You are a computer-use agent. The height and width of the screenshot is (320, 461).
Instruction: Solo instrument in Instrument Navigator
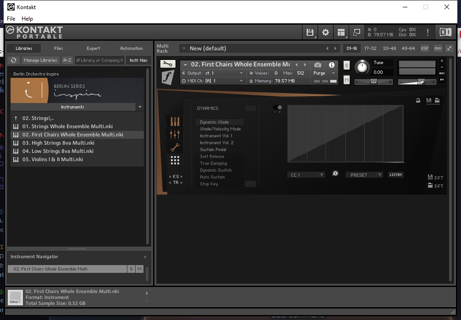(131, 269)
